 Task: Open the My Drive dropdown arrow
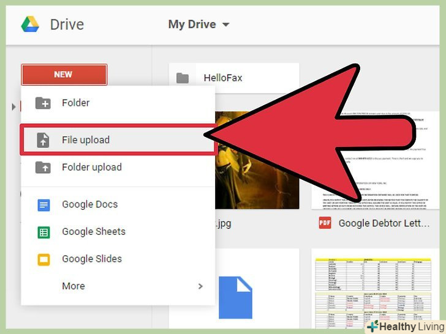click(x=226, y=24)
